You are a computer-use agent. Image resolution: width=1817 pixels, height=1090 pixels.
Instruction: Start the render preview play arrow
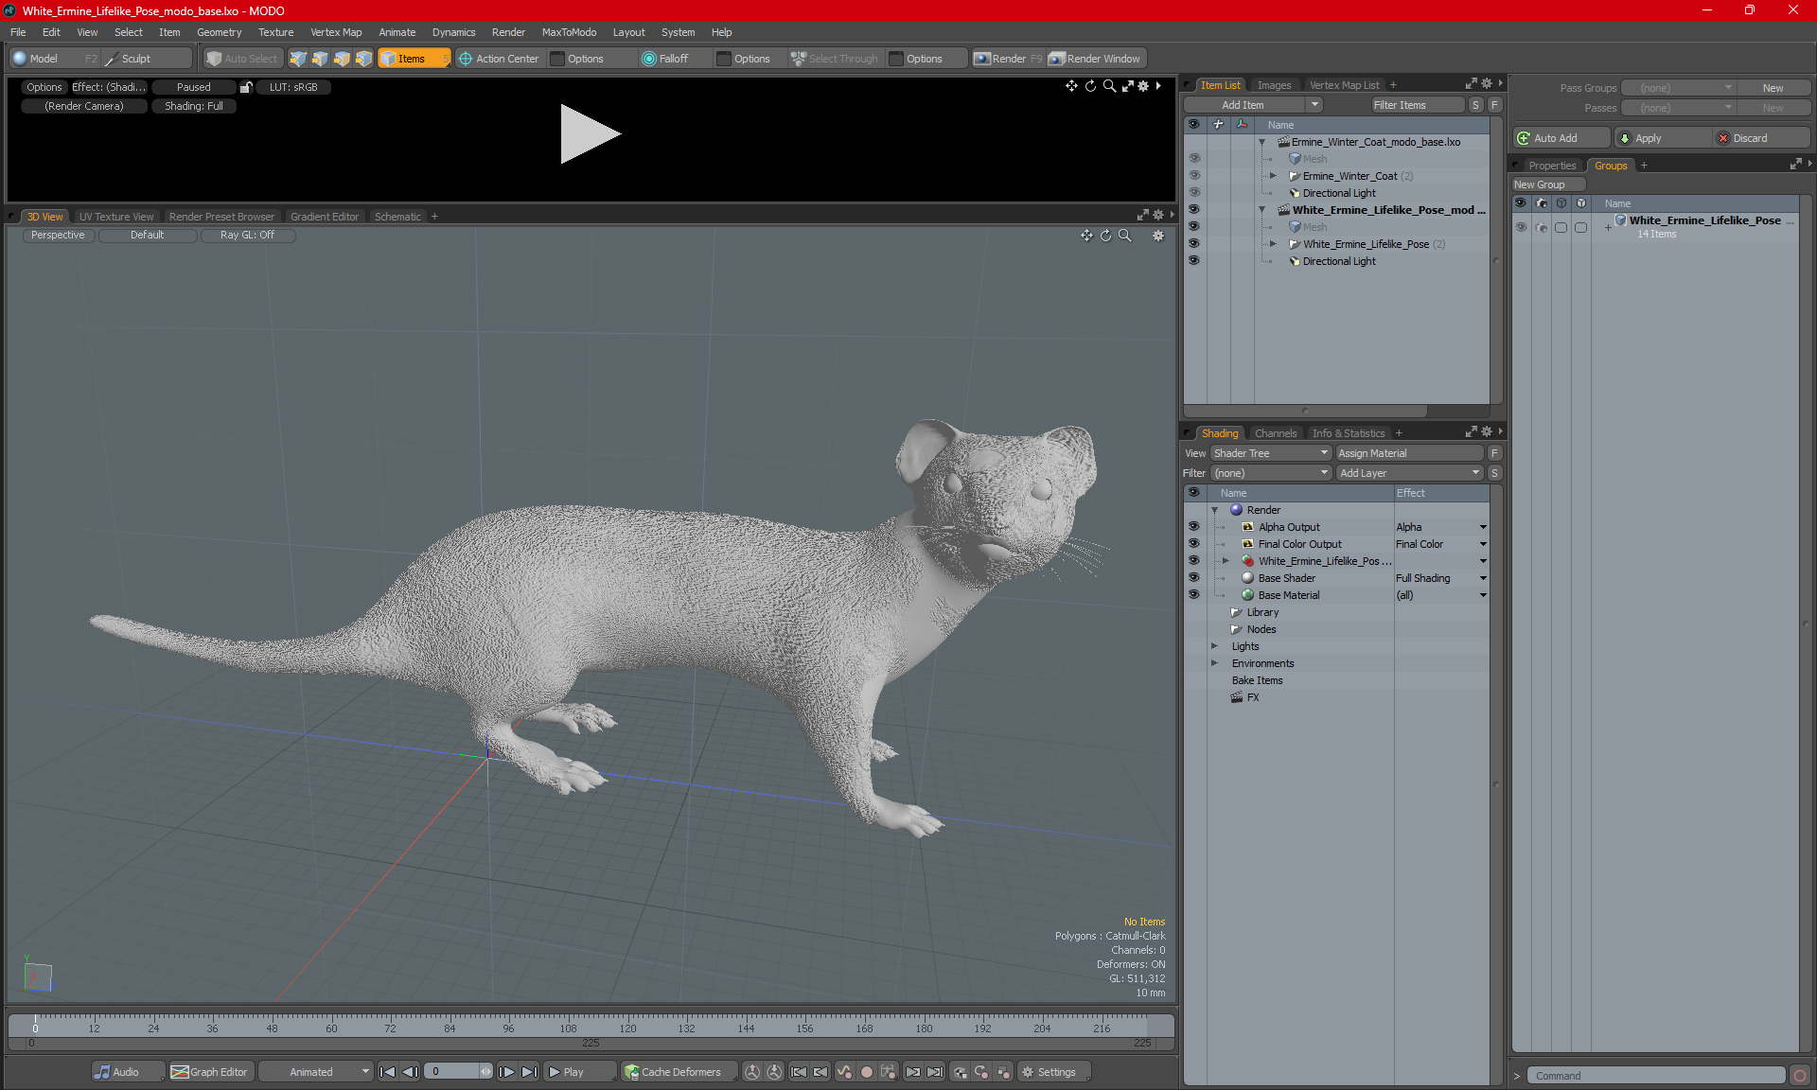(590, 133)
